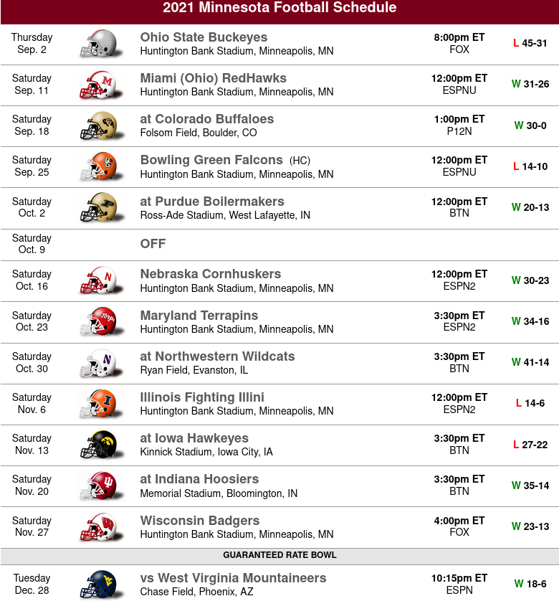Click the W 30-0 Colorado result
This screenshot has height=601, width=559.
point(530,126)
